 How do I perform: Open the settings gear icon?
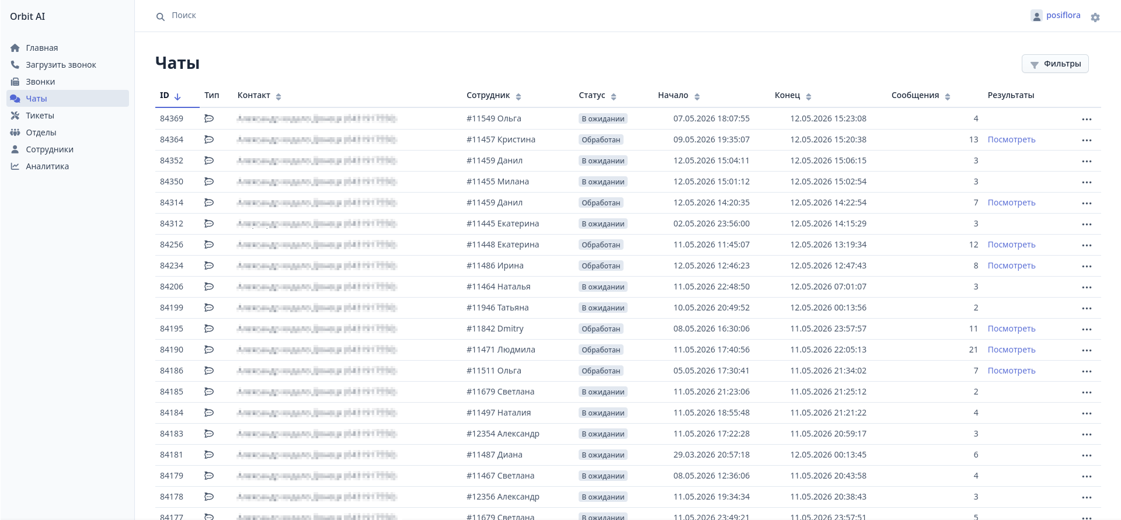pyautogui.click(x=1095, y=18)
